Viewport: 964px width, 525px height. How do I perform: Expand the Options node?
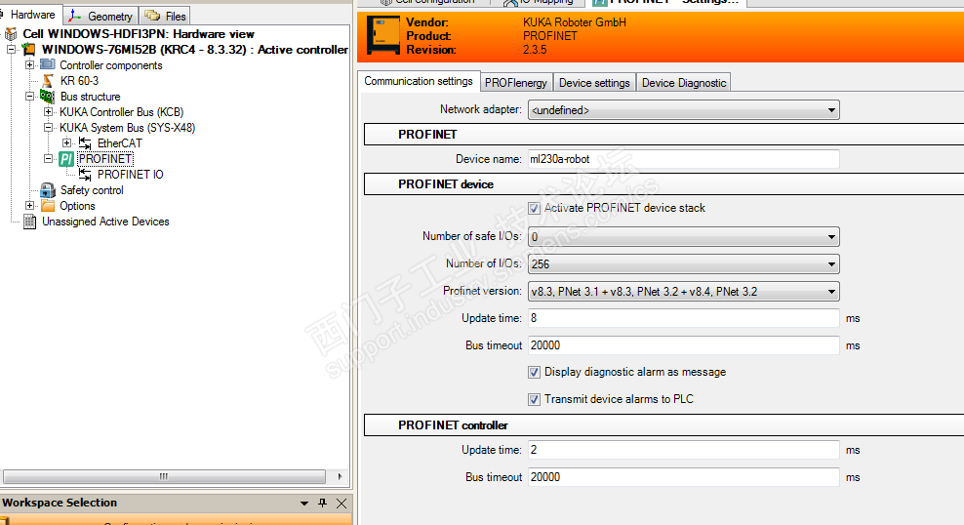[x=29, y=205]
